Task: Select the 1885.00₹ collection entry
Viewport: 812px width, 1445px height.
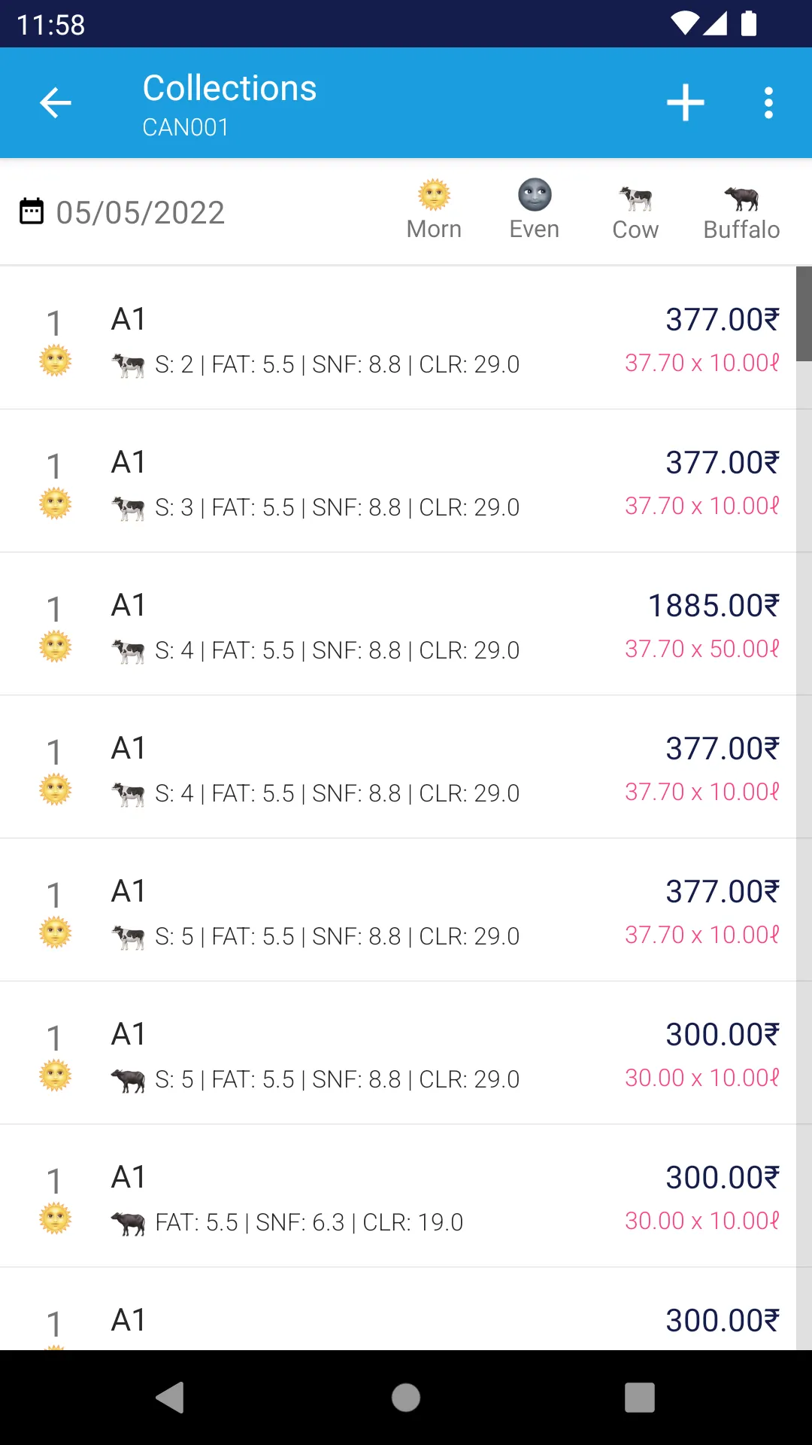Action: click(x=398, y=624)
